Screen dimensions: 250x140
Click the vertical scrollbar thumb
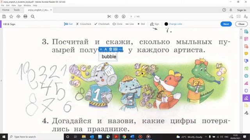click(x=241, y=38)
